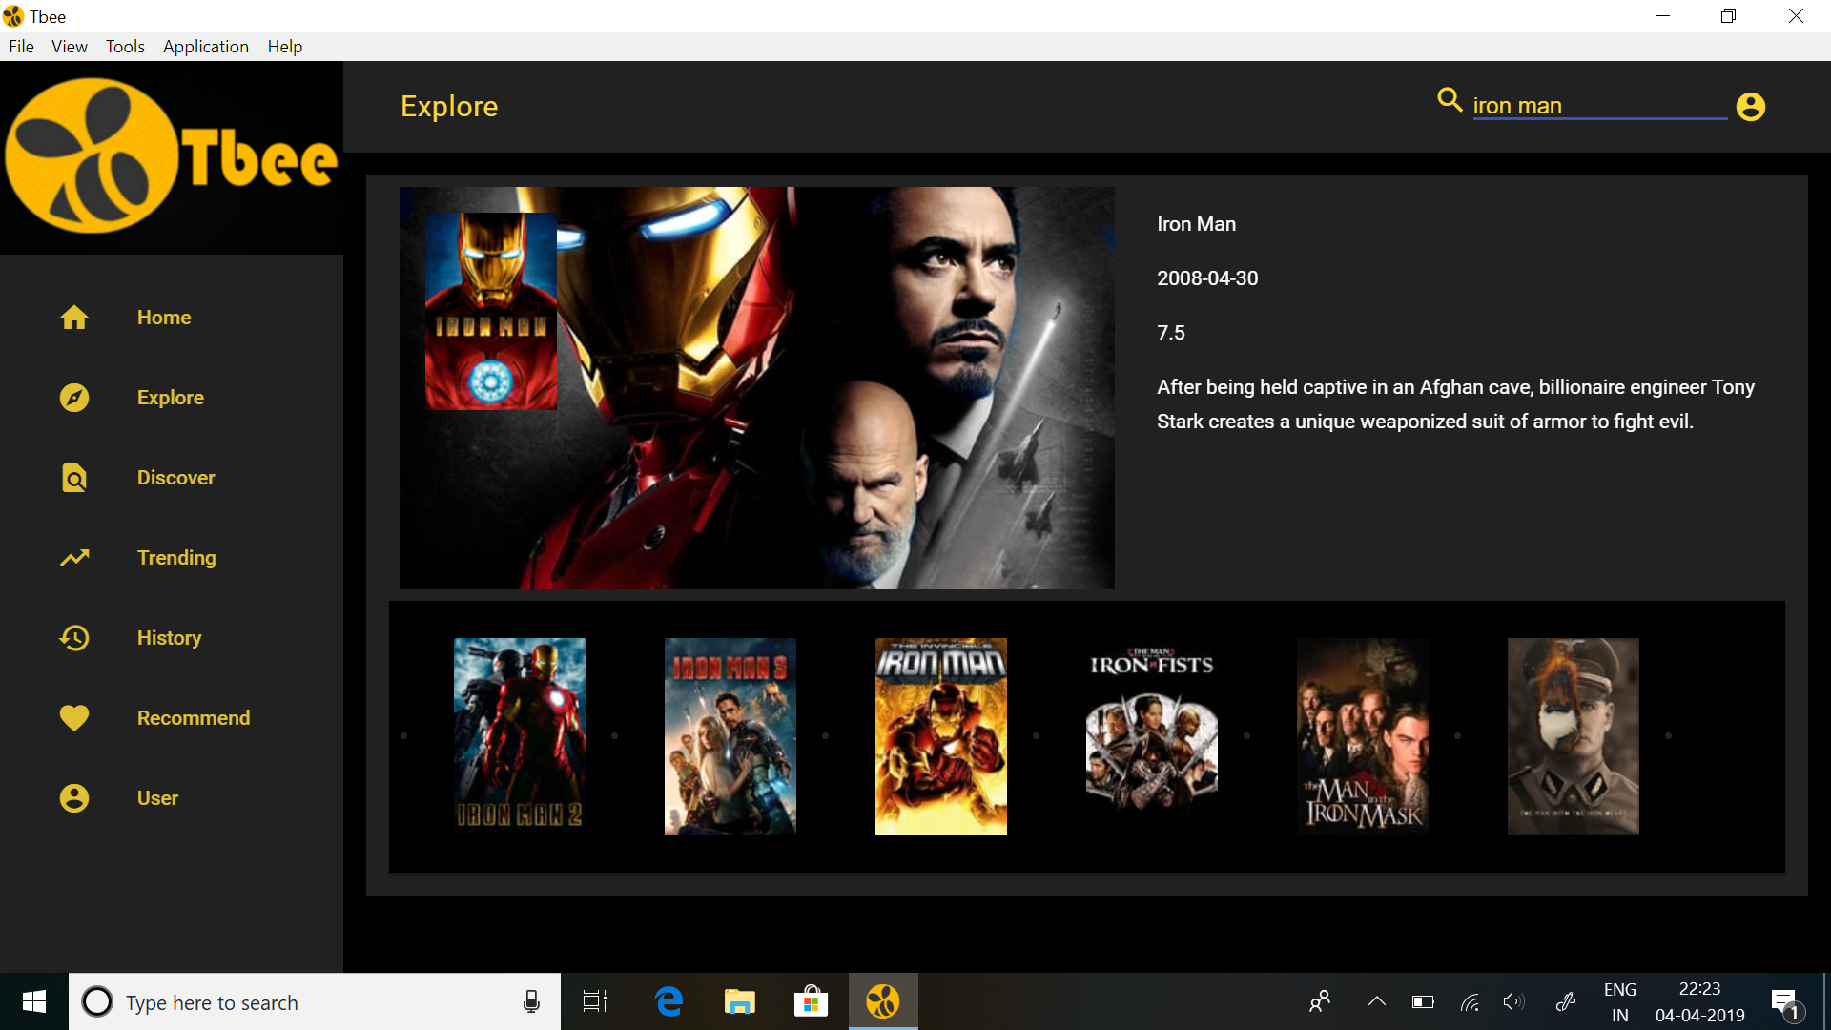
Task: Click the User avatar icon in sidebar
Action: pos(74,798)
